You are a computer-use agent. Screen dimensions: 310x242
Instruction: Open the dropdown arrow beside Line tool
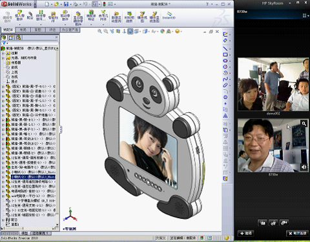pos(230,49)
